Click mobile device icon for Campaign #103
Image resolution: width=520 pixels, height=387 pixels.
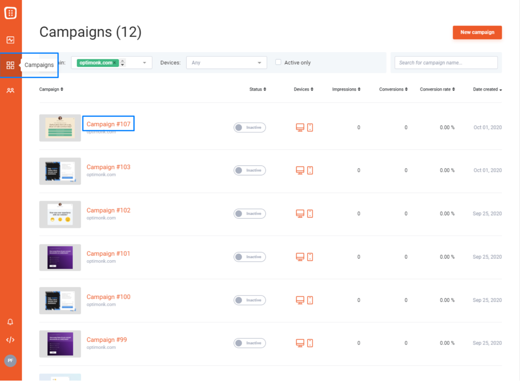[x=310, y=170]
